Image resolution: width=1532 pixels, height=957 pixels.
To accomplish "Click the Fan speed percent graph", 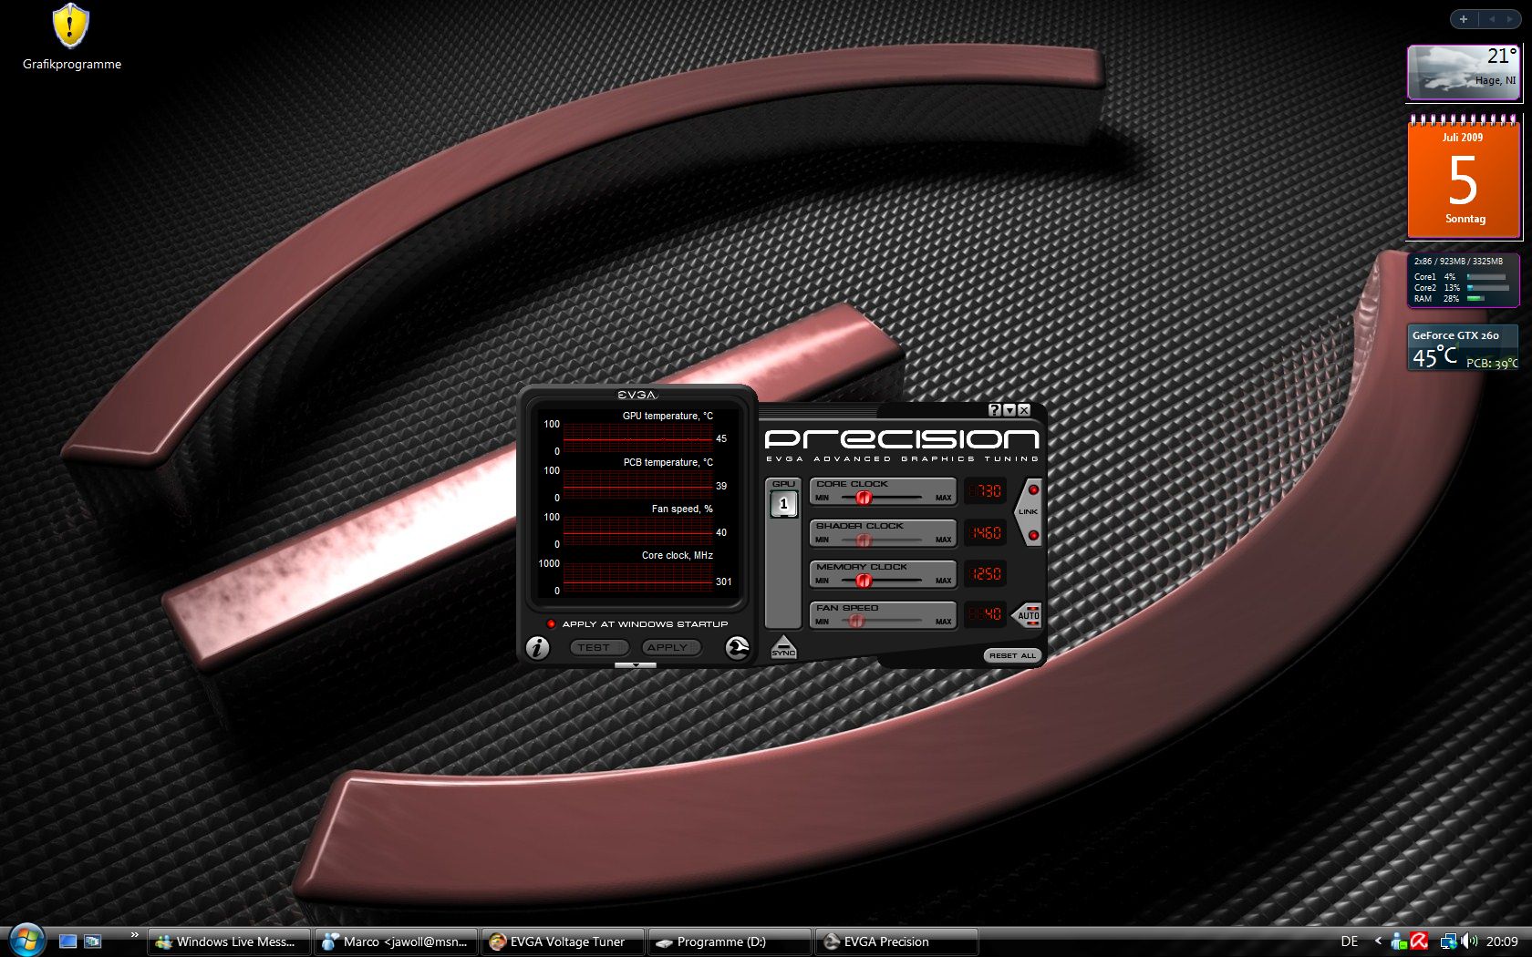I will [638, 530].
